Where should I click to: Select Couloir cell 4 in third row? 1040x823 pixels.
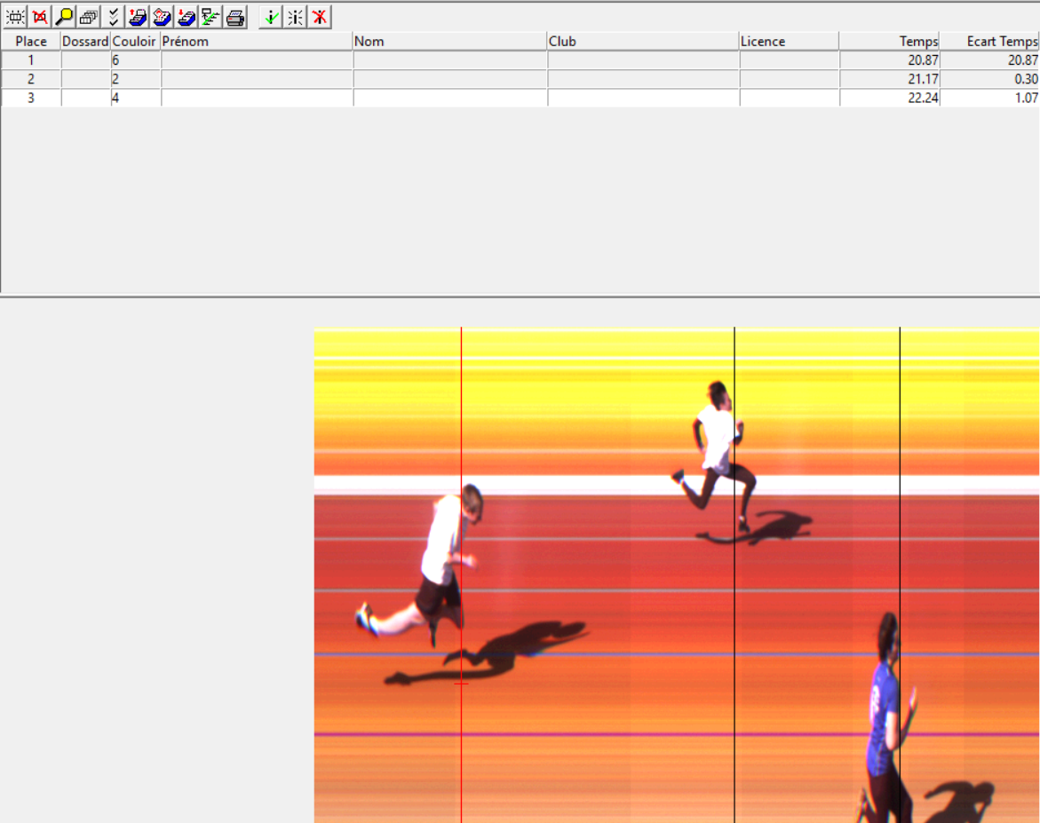(135, 99)
